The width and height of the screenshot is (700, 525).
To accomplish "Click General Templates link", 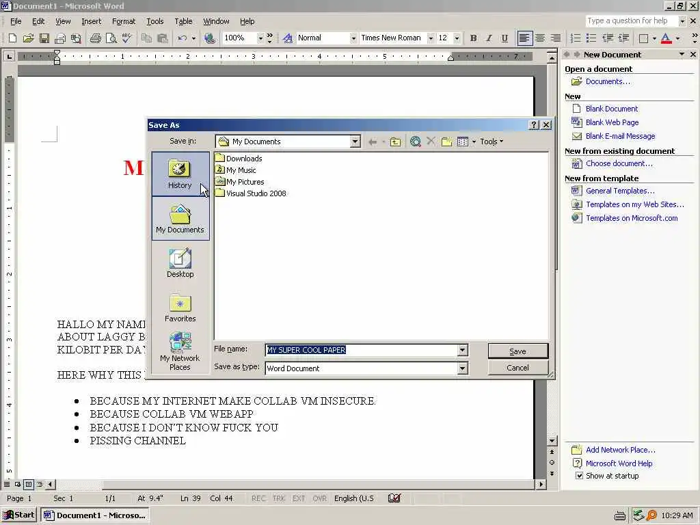I will point(620,191).
